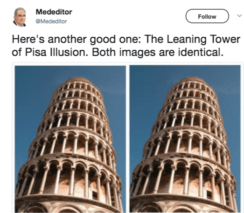Click the tower top in the right photo
The height and width of the screenshot is (213, 244).
pyautogui.click(x=192, y=80)
